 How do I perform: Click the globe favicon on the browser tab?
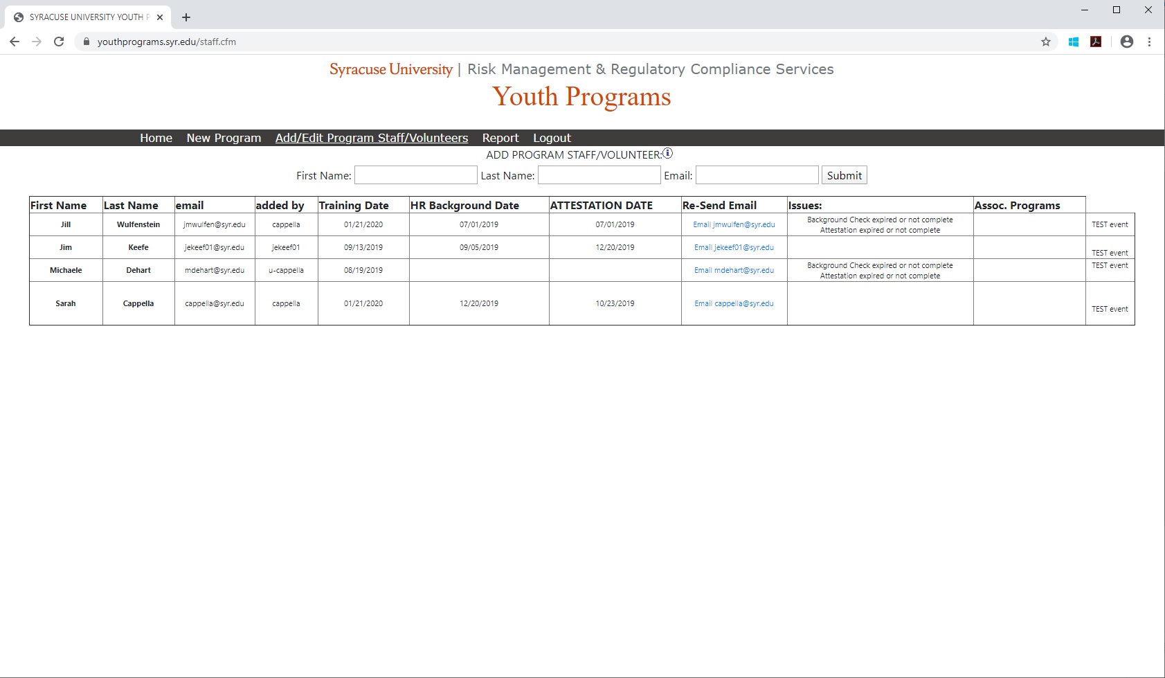coord(19,17)
